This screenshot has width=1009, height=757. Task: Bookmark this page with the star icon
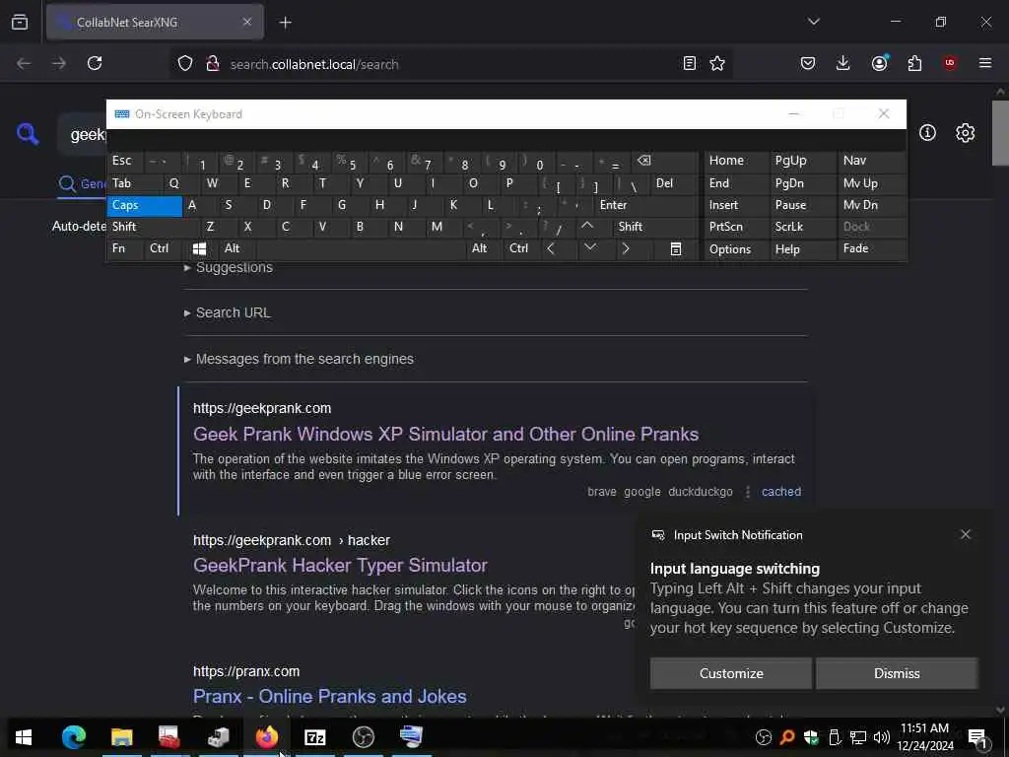717,63
